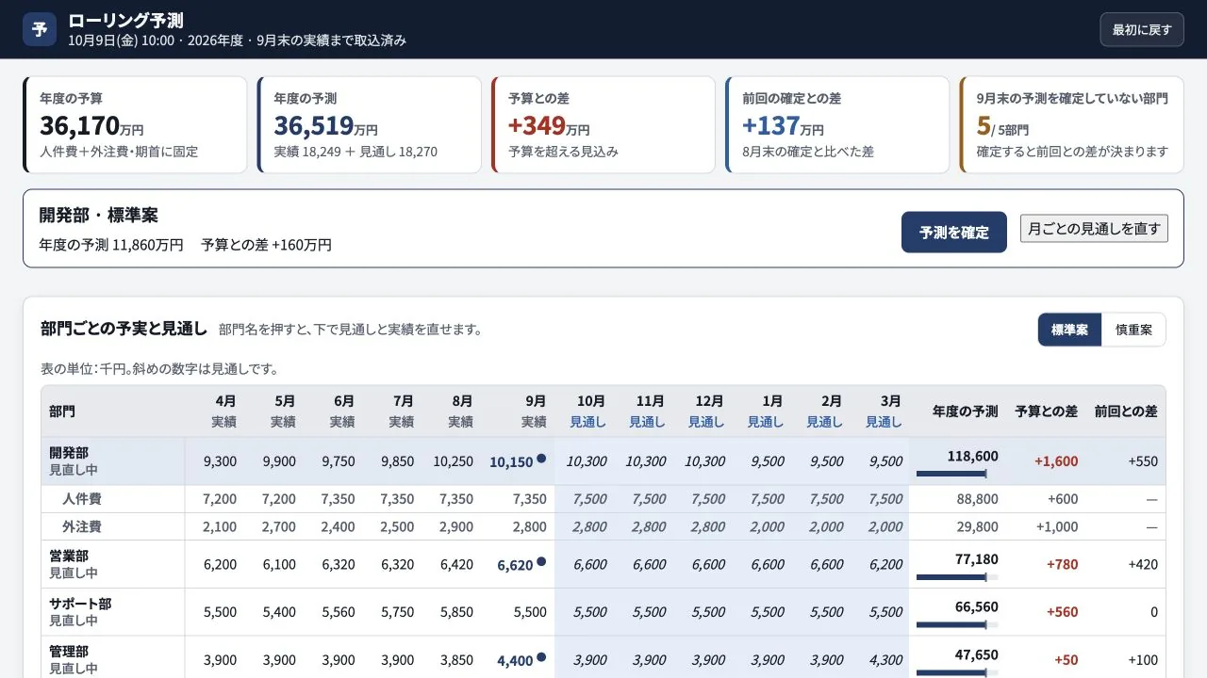Click サポート部 7月 actual 5,750
This screenshot has width=1207, height=678.
point(397,612)
